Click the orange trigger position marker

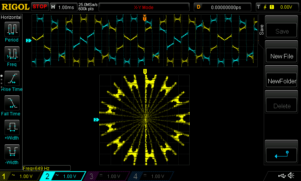click(x=145, y=18)
